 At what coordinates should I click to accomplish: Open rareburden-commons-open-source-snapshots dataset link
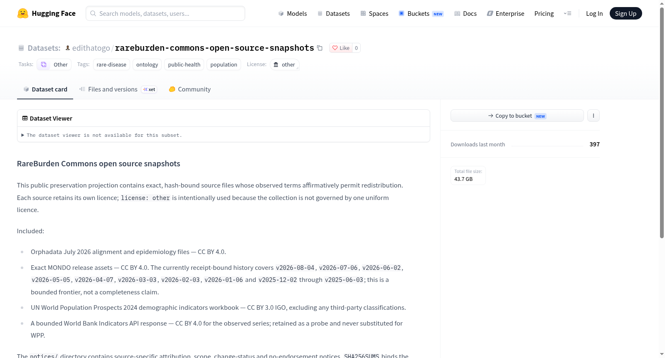click(214, 48)
